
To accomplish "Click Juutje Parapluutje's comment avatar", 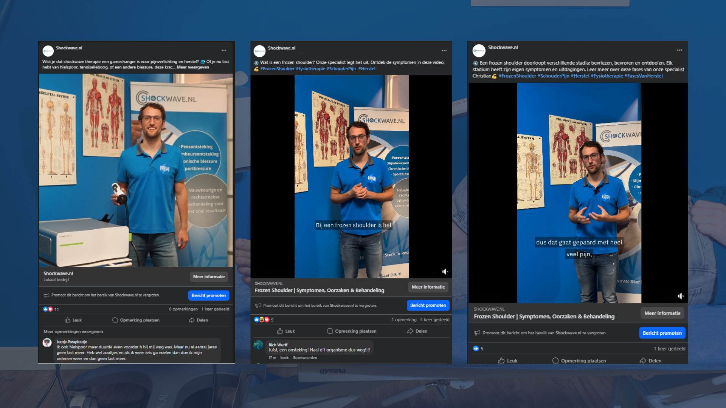I will pyautogui.click(x=47, y=343).
